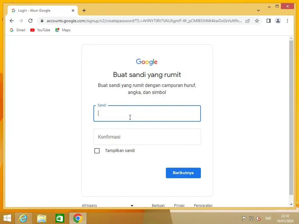Open the Privasi link

click(x=179, y=206)
